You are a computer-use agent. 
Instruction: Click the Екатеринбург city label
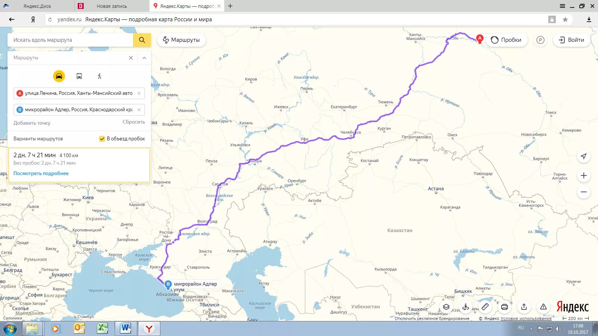point(344,107)
